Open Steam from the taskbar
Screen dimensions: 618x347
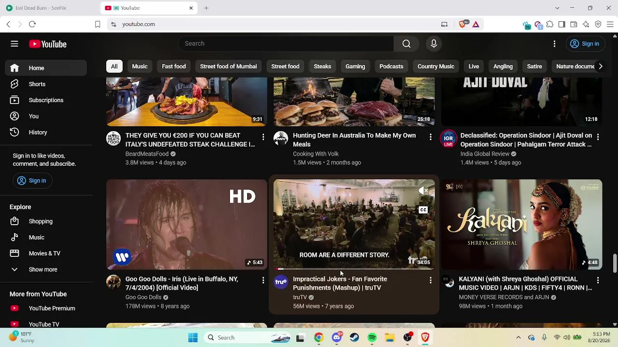(354, 338)
